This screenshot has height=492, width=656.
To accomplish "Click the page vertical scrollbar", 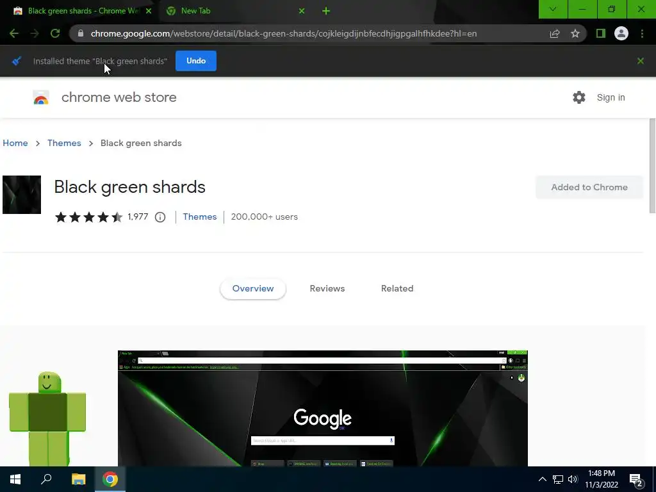I will pos(652,166).
